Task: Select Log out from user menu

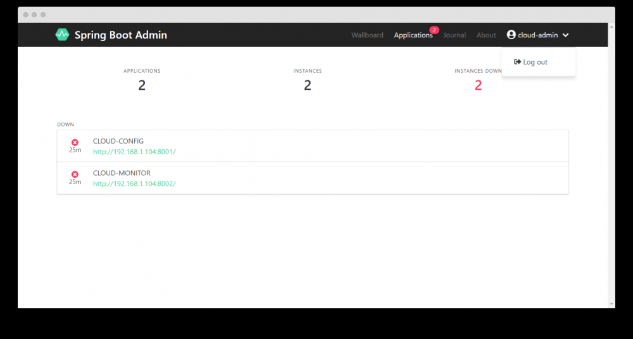Action: tap(536, 62)
